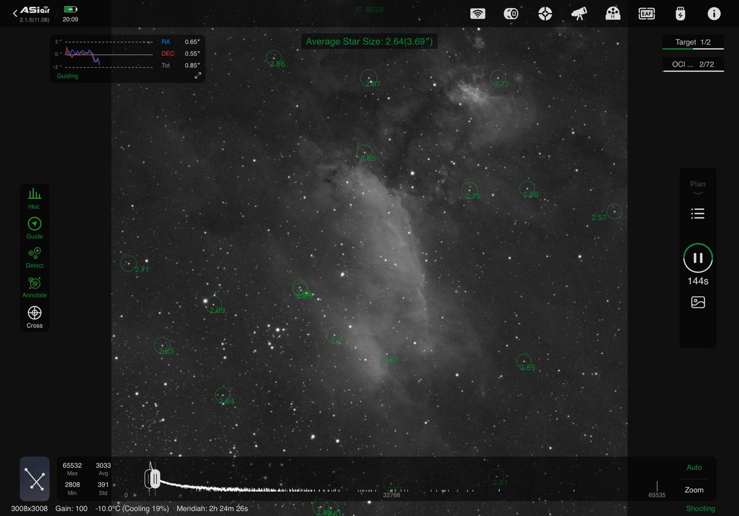Image resolution: width=739 pixels, height=516 pixels.
Task: Click the Gain: 100 status text
Action: 71,509
